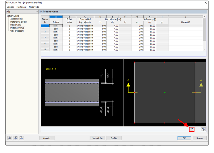Open Materiály a plochy in the tree
This screenshot has width=214, height=153.
[x=19, y=22]
